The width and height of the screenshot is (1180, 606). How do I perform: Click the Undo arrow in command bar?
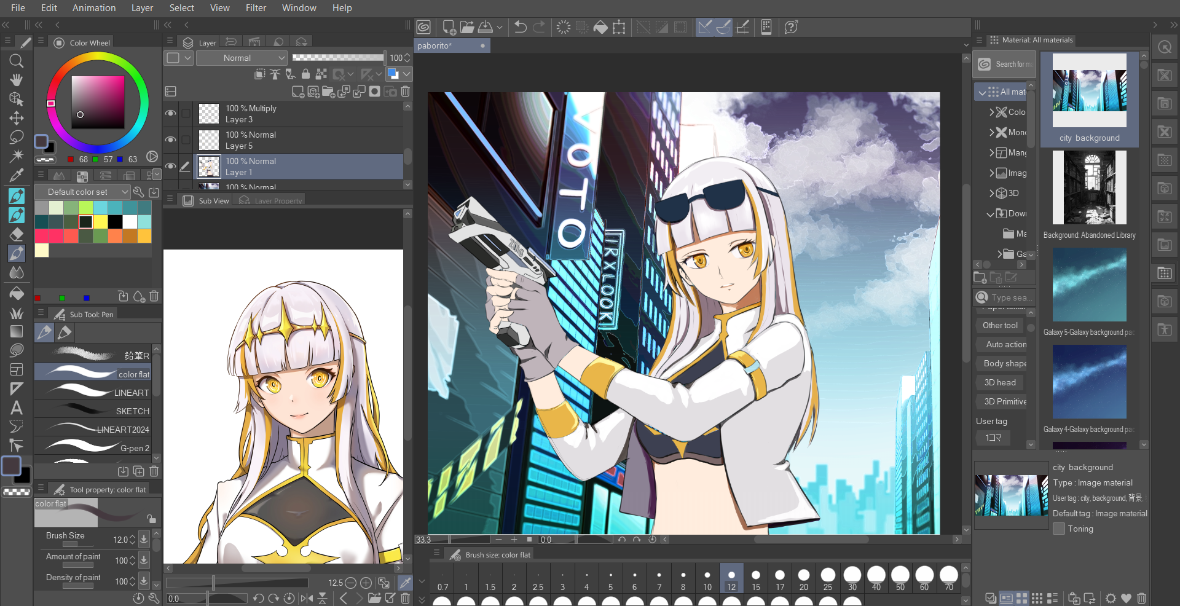(x=521, y=27)
